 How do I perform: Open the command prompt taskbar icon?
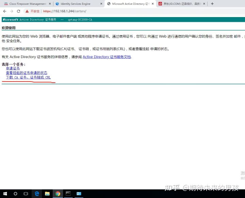coord(68,194)
